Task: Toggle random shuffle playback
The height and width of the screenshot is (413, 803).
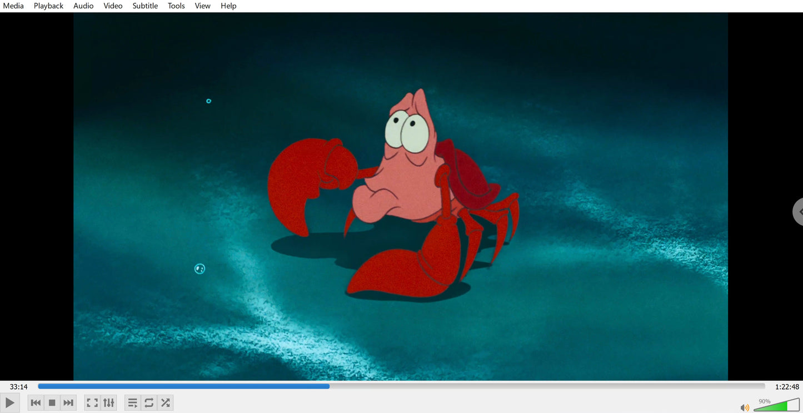Action: [165, 403]
